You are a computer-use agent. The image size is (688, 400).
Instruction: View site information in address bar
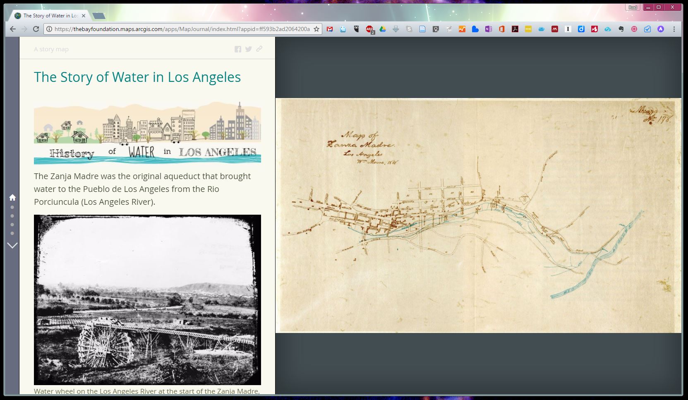tap(49, 29)
